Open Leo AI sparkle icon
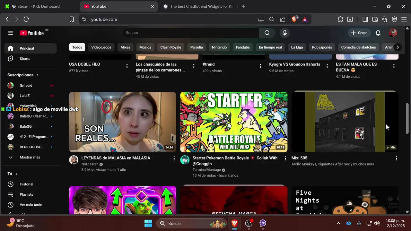This screenshot has width=411, height=231. pos(385,19)
